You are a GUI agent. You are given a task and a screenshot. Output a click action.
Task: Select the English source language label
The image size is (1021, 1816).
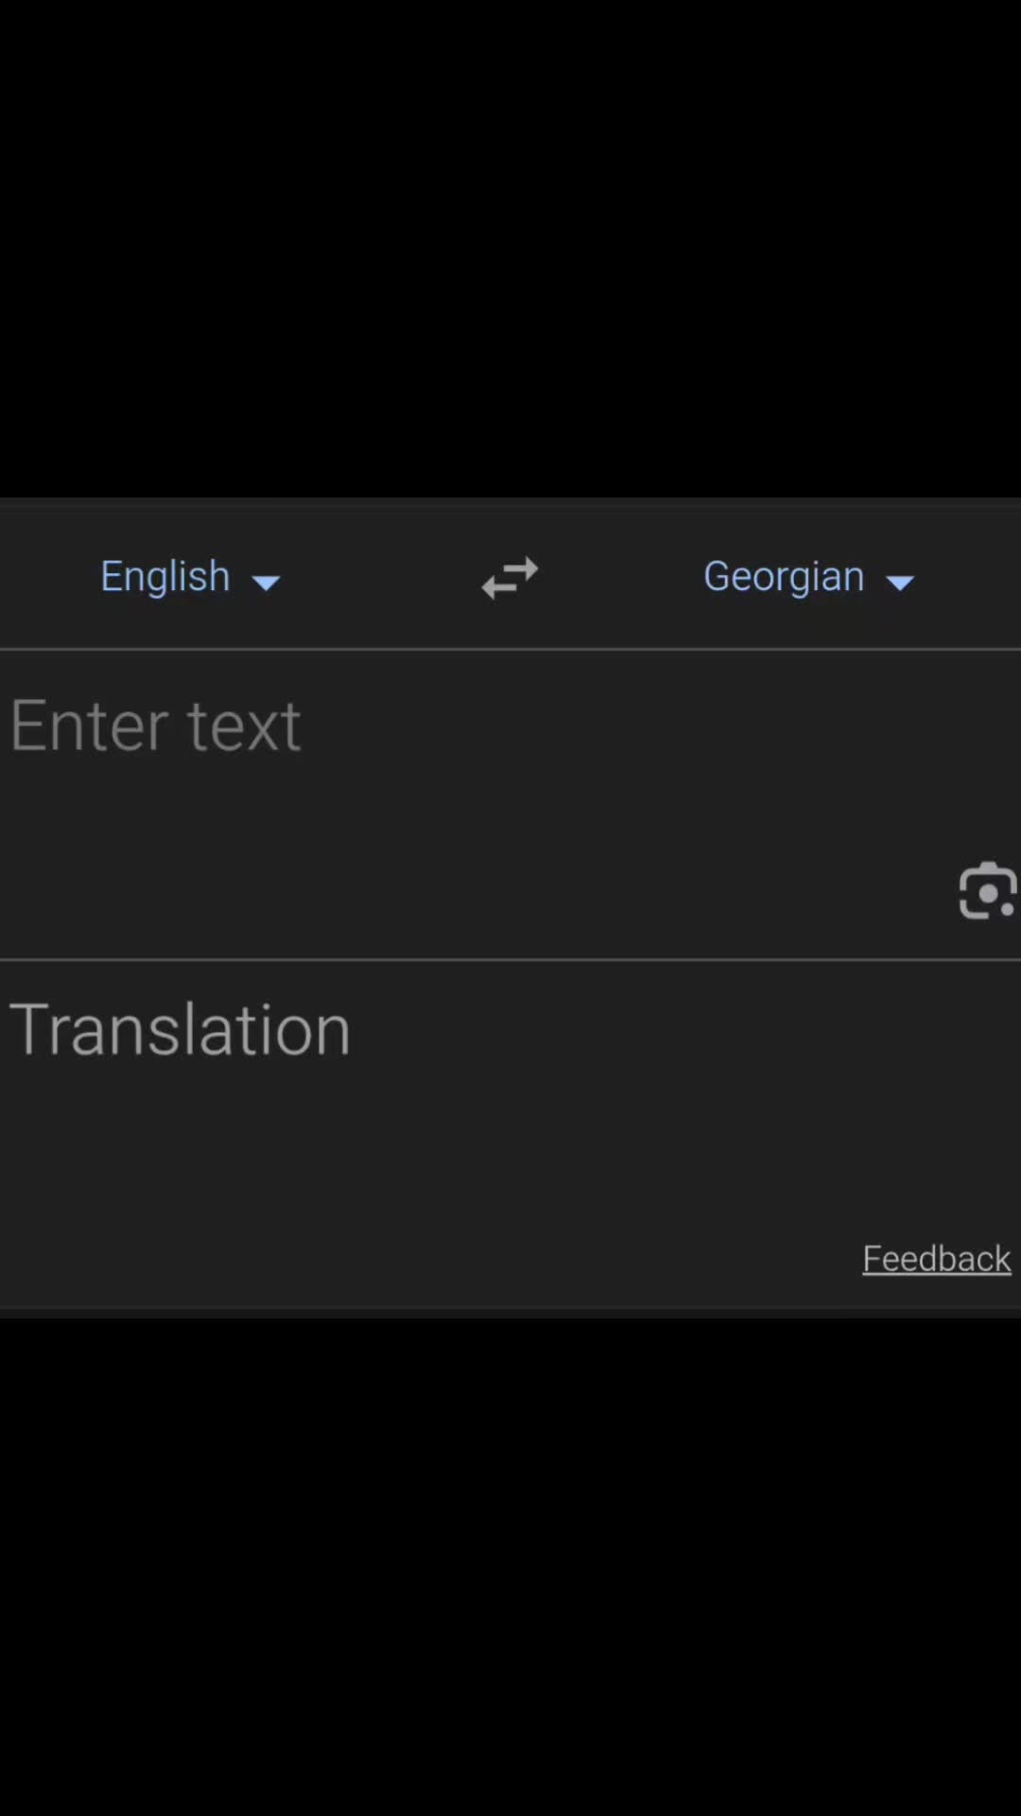tap(165, 576)
